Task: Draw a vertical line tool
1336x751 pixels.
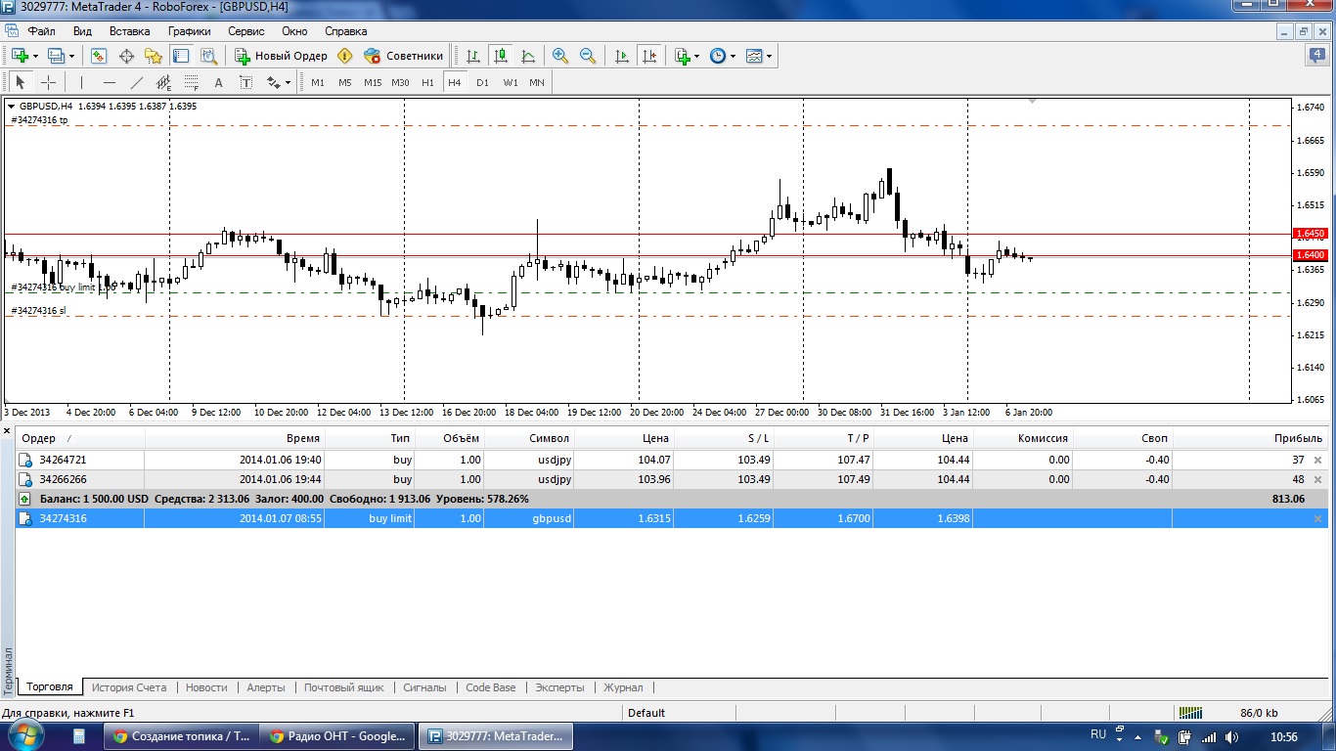Action: pos(81,83)
